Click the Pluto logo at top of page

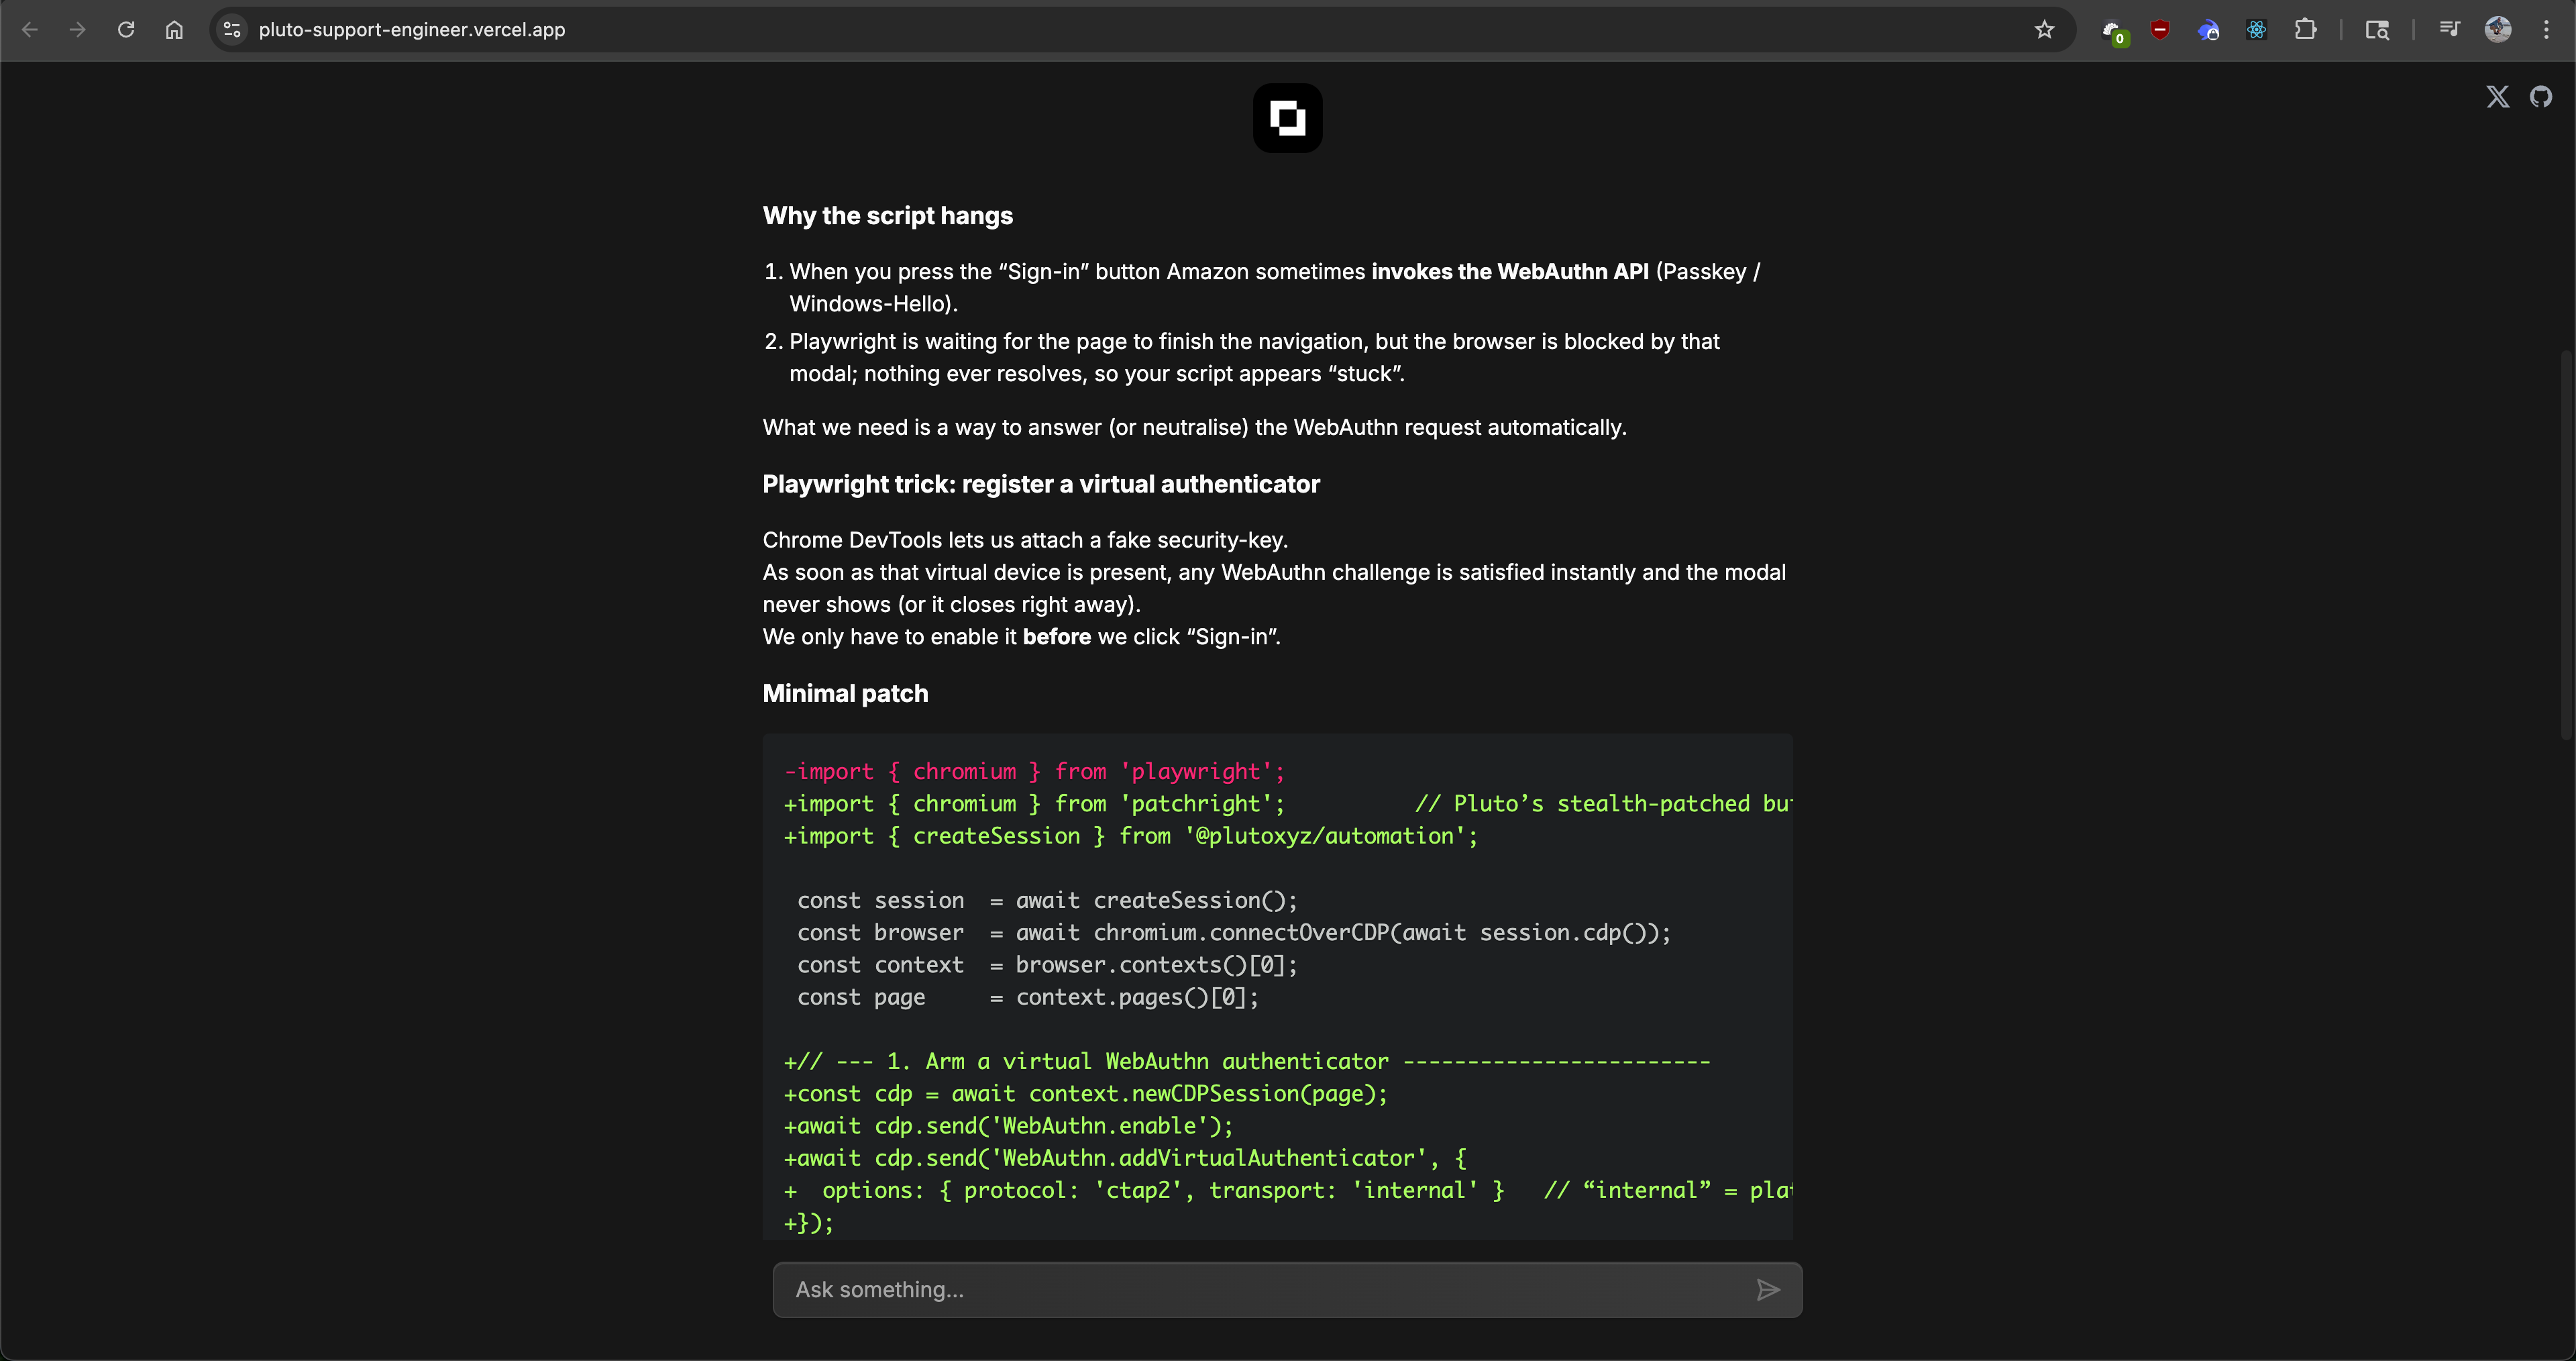(x=1287, y=117)
